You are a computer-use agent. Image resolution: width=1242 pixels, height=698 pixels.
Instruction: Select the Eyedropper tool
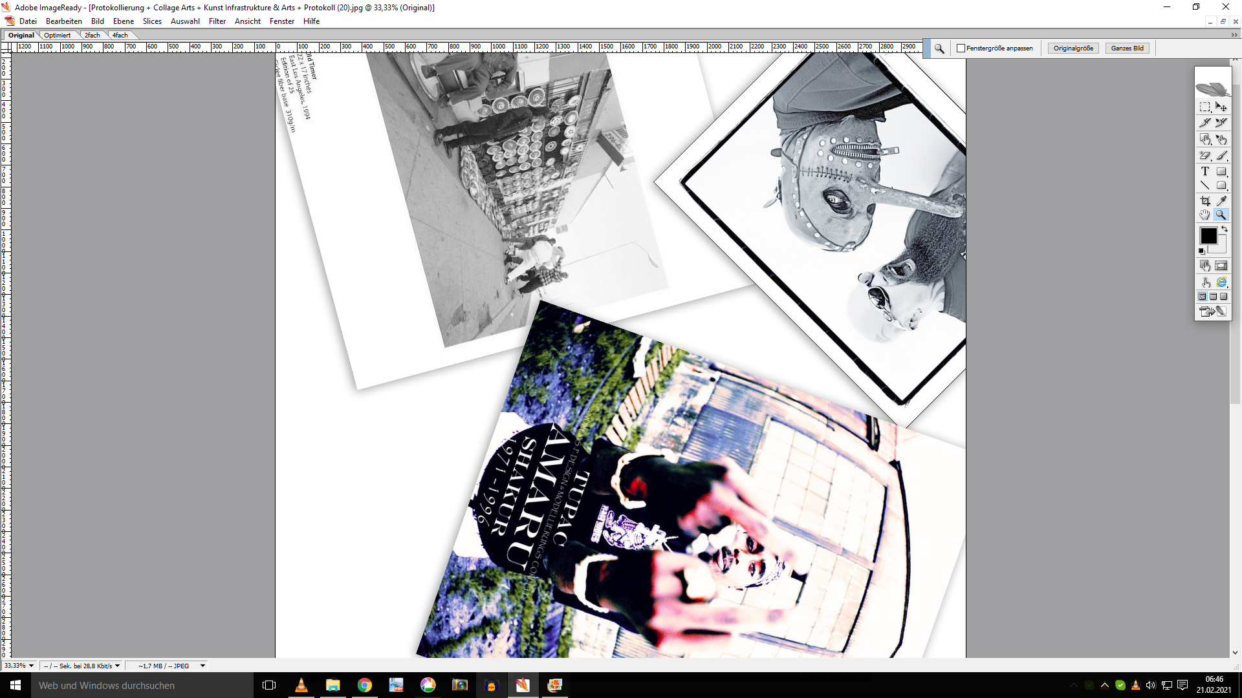pos(1221,201)
